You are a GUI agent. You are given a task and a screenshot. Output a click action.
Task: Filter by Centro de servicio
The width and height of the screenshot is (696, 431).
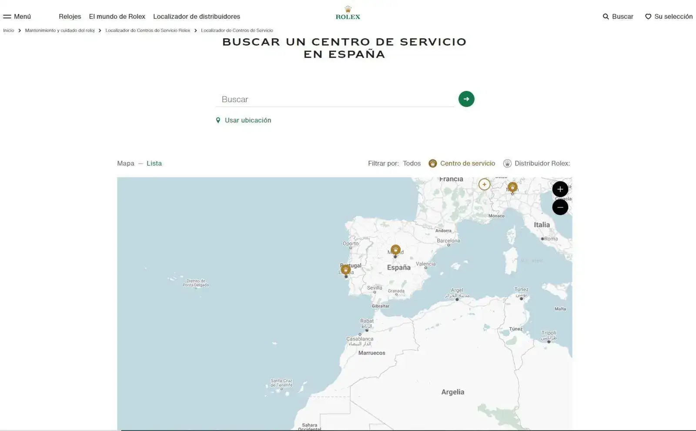pos(468,164)
